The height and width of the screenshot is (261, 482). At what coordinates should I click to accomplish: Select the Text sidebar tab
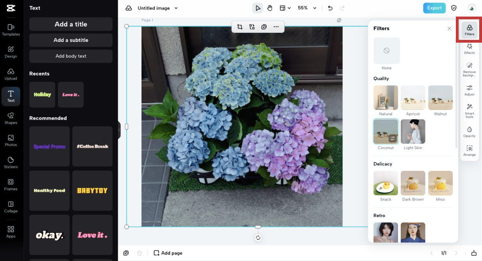point(11,96)
